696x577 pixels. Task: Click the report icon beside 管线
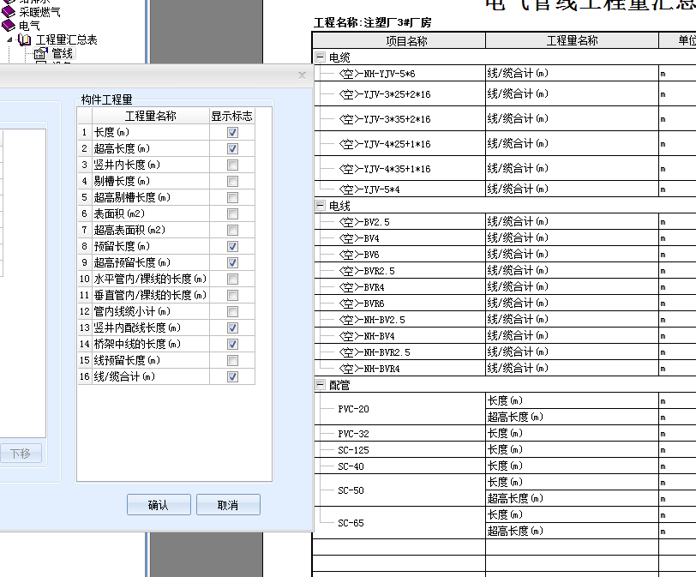(41, 54)
